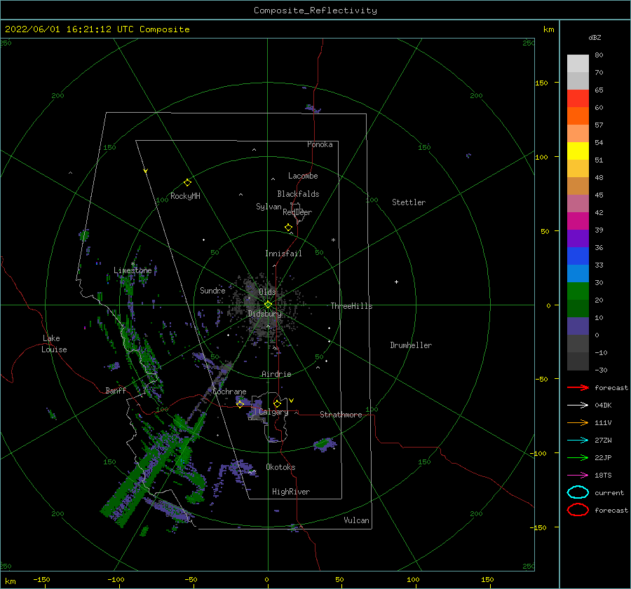Click the Airdrie label

[276, 374]
